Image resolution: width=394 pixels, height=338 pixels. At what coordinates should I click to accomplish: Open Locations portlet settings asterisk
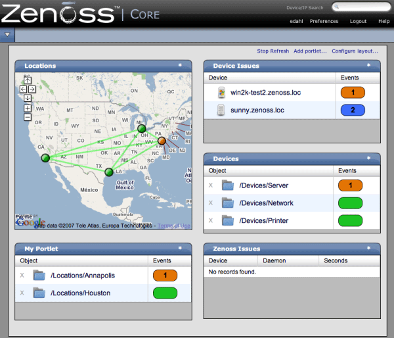point(179,65)
